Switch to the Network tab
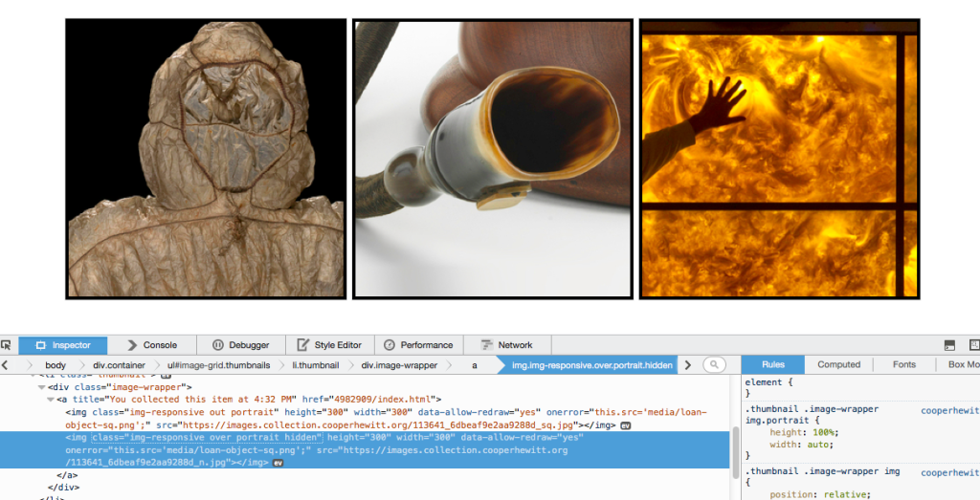Viewport: 980px width, 500px height. click(507, 345)
